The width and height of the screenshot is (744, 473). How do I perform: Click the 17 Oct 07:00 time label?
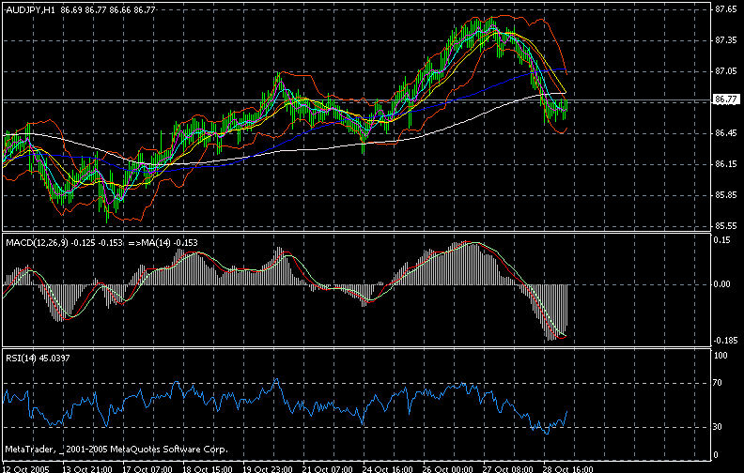147,468
